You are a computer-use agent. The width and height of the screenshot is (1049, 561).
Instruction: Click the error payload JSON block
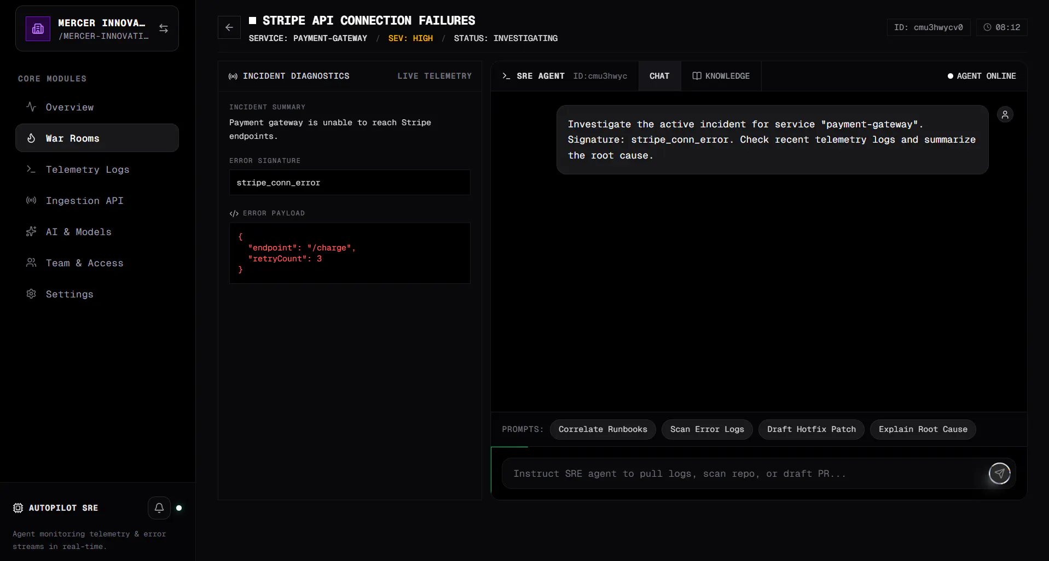350,253
